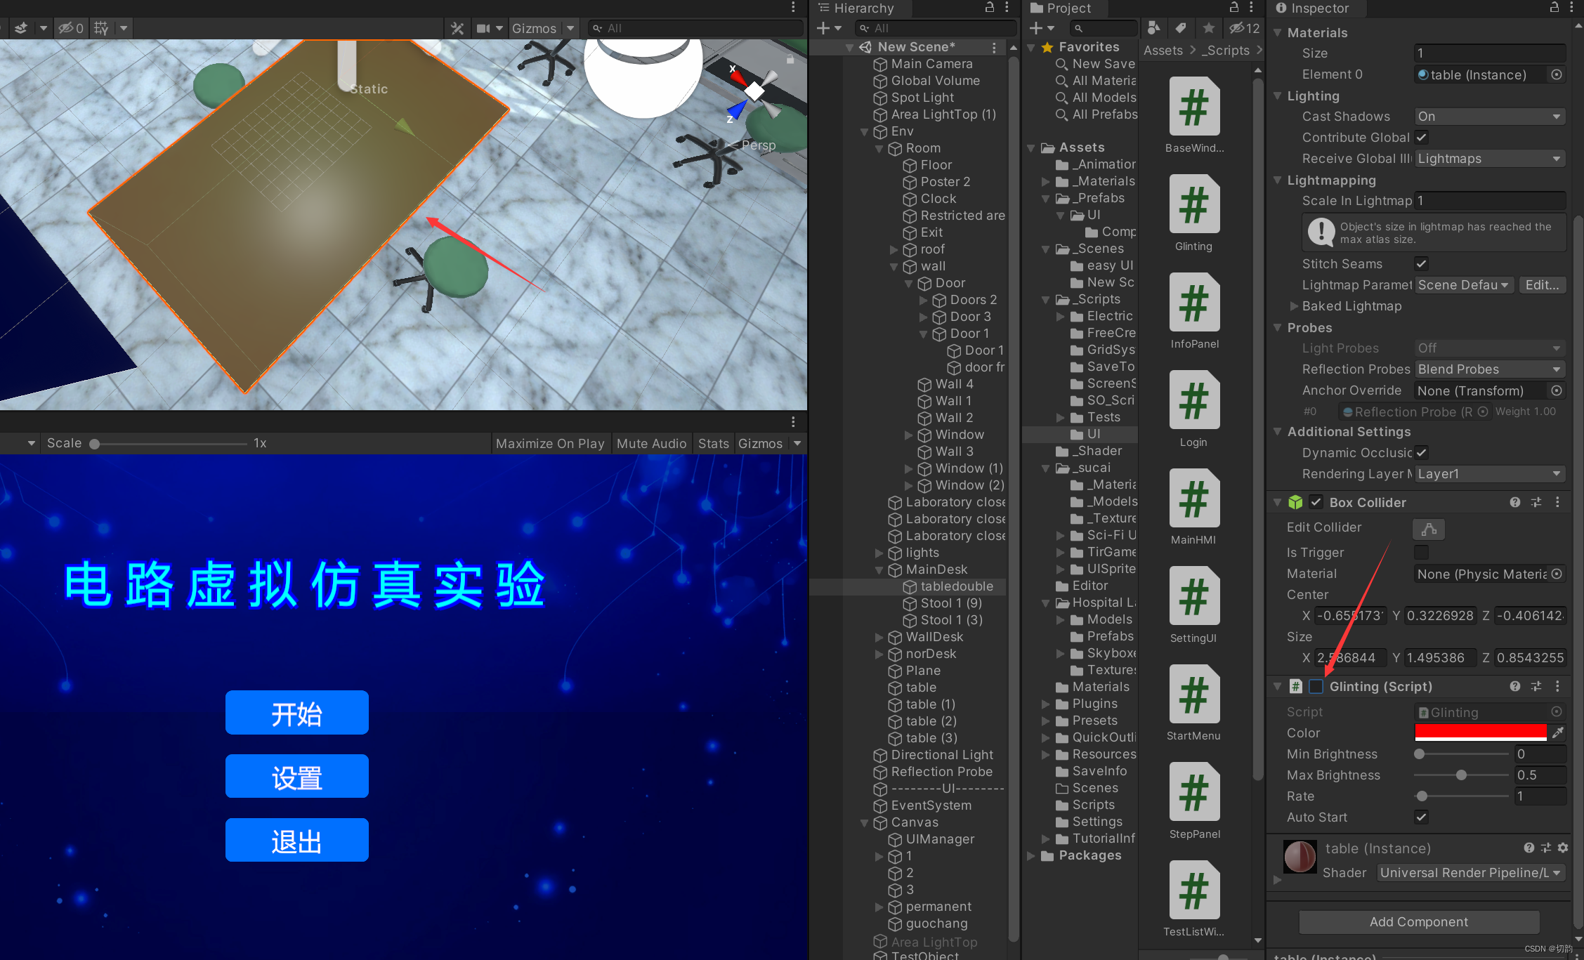The width and height of the screenshot is (1584, 960).
Task: Click the Color swatch in Glinting Script
Action: (x=1482, y=732)
